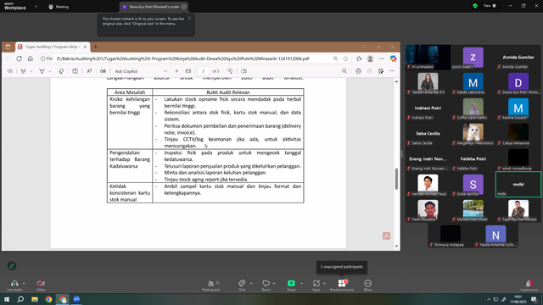
Task: Open a new tab in Edge
Action: point(96,47)
